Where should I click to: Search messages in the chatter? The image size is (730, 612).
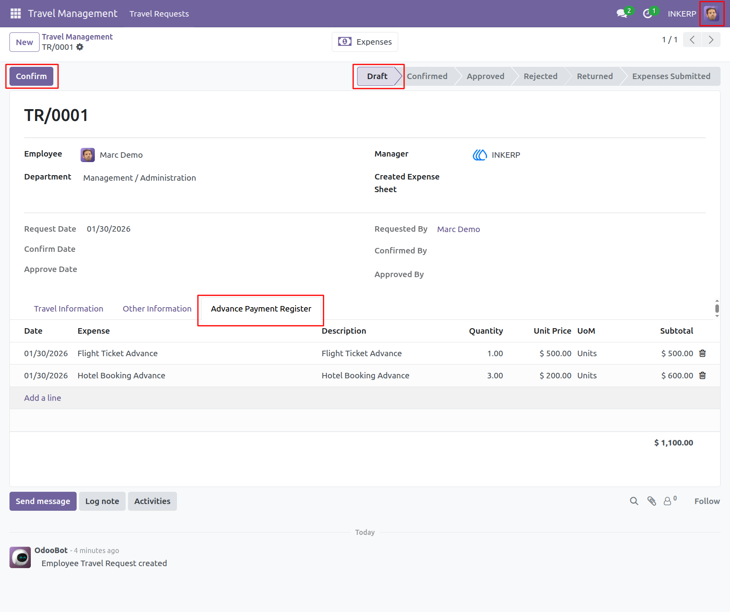(634, 501)
